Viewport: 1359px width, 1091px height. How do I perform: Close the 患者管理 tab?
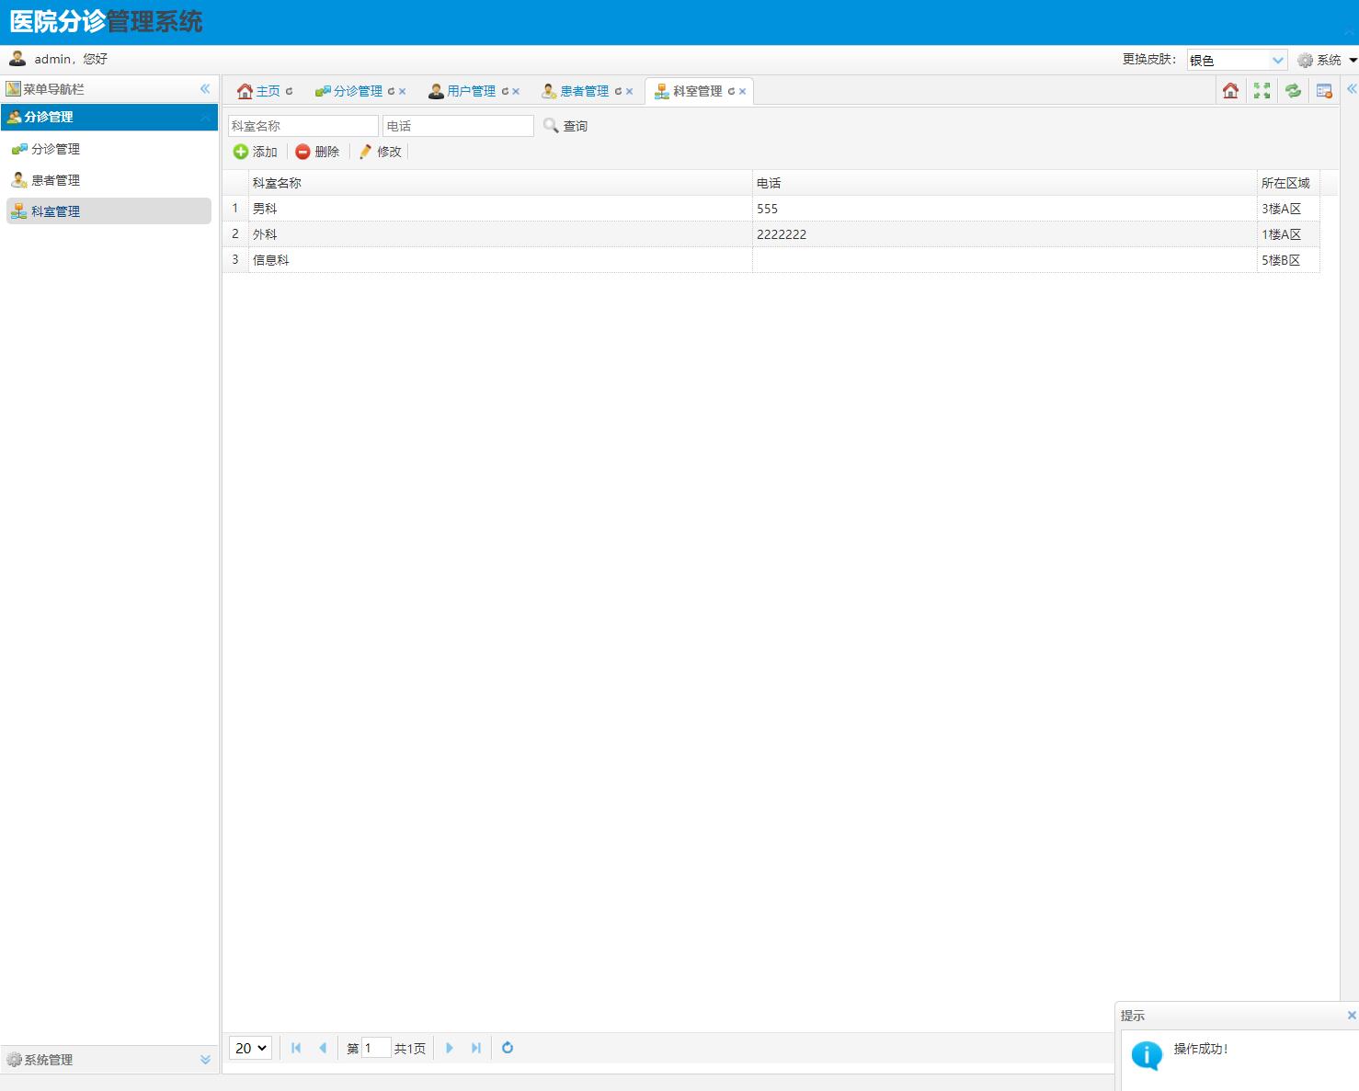(630, 92)
